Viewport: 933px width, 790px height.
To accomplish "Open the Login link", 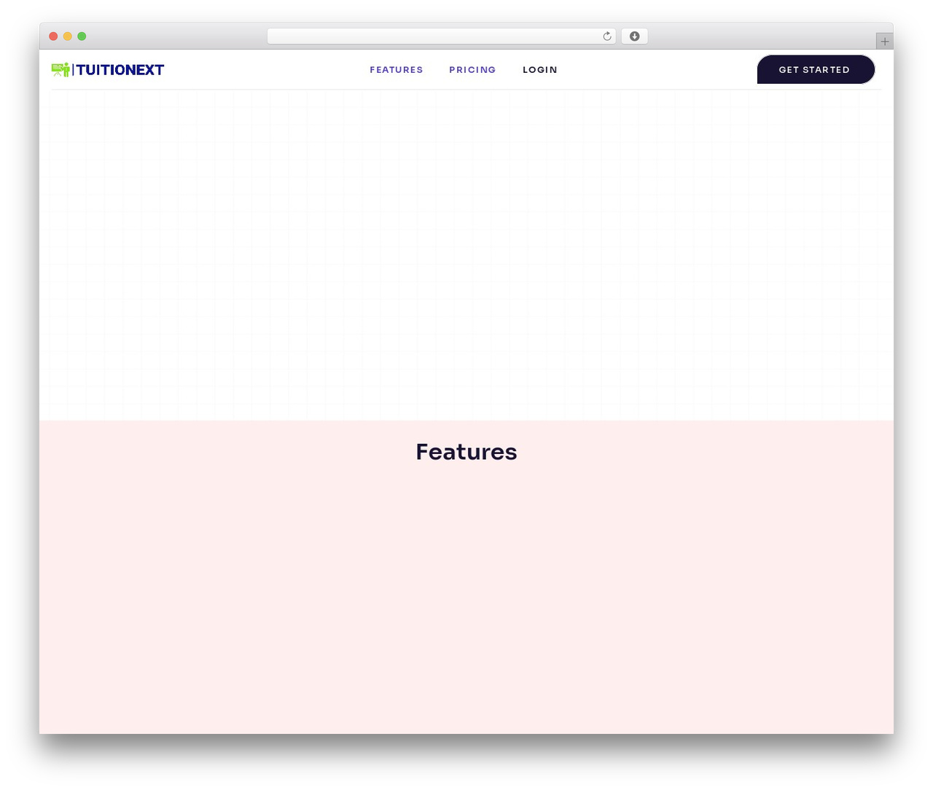I will coord(540,70).
